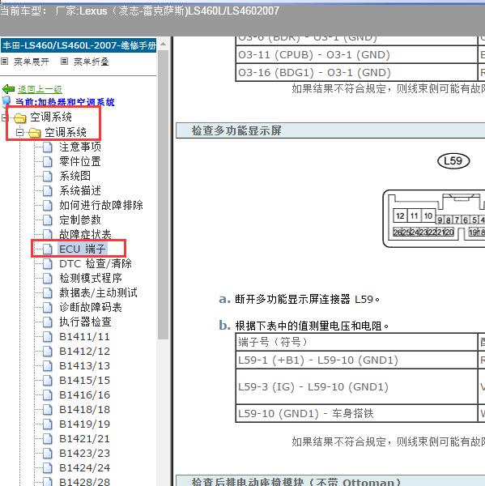Screen dimensions: 485x486
Task: Click the document icon beside B1419/19
Action: (48, 424)
